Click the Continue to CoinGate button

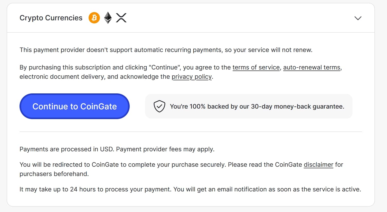tap(74, 106)
